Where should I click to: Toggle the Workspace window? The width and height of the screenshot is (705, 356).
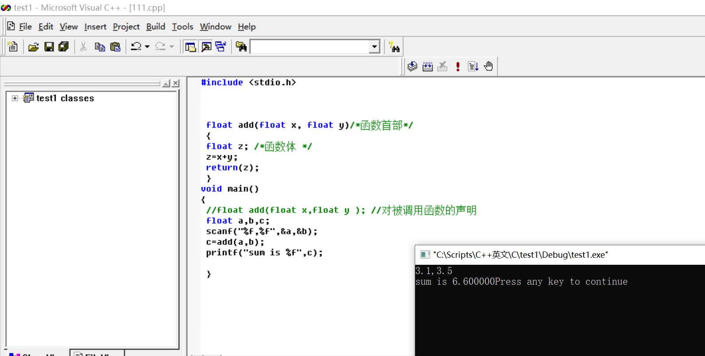point(191,46)
